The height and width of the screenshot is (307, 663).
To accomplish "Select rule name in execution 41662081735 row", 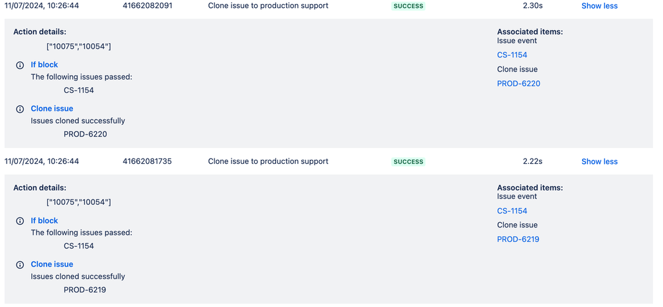I will [x=268, y=161].
